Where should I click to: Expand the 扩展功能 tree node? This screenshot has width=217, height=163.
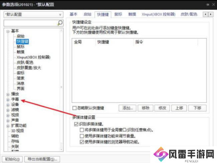coord(8,126)
